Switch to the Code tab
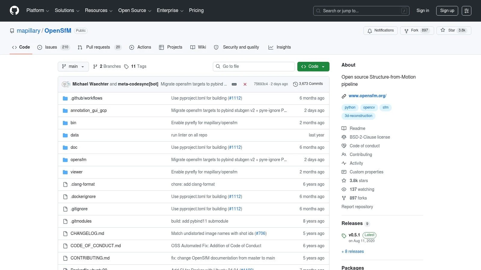This screenshot has height=270, width=481. (x=21, y=47)
